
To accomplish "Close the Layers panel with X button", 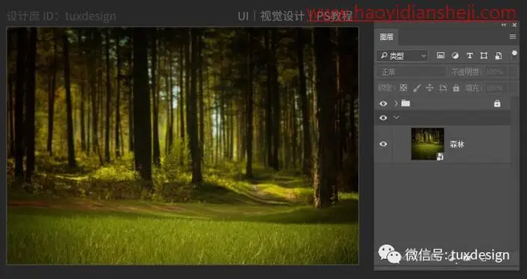I will [514, 25].
